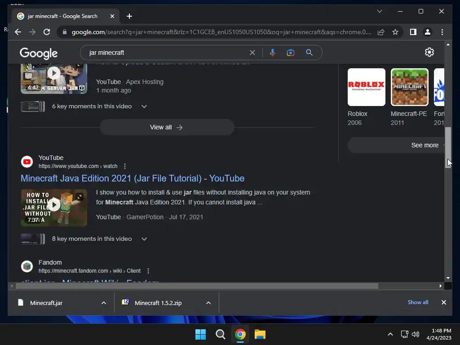Click the Google logo

pos(39,53)
